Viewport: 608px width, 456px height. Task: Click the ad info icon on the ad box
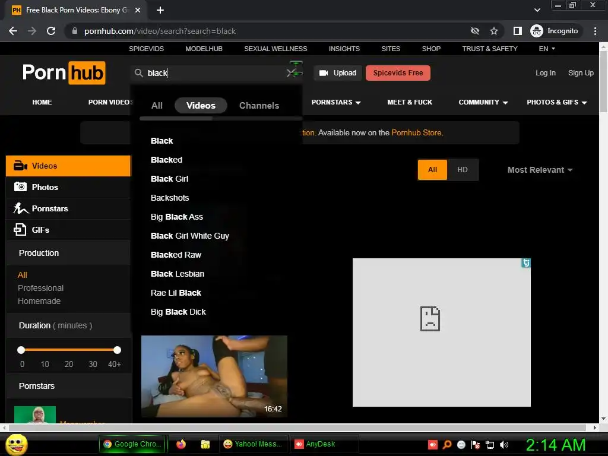[526, 263]
